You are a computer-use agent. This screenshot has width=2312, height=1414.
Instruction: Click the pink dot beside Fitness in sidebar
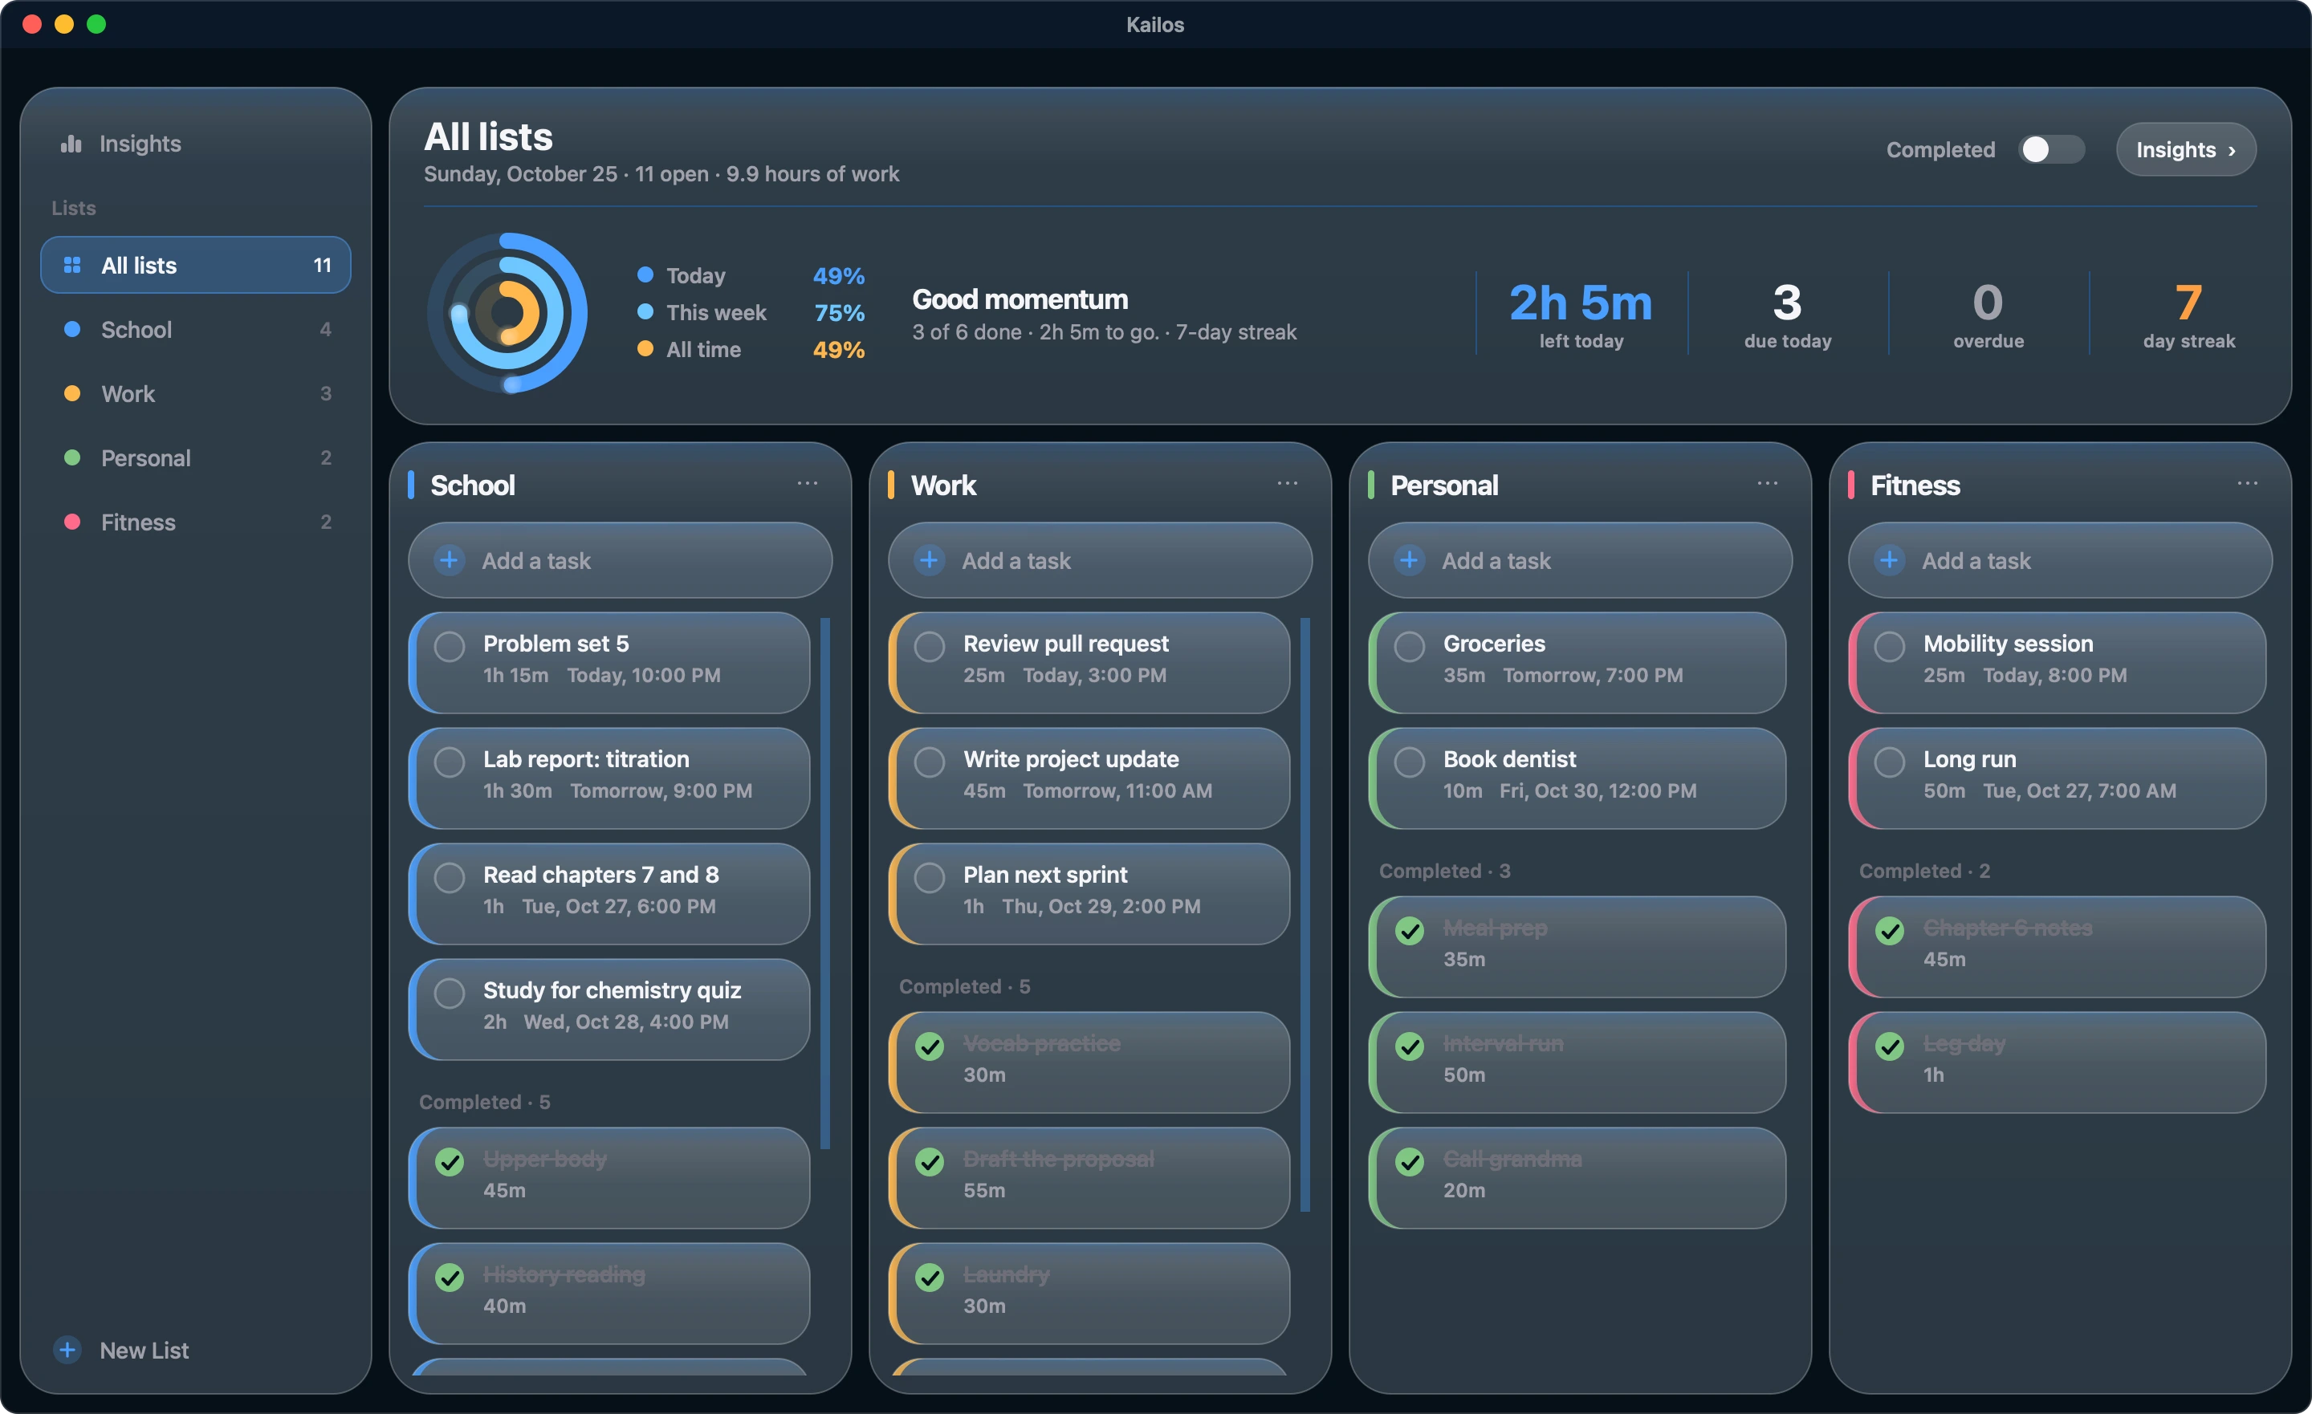point(72,522)
